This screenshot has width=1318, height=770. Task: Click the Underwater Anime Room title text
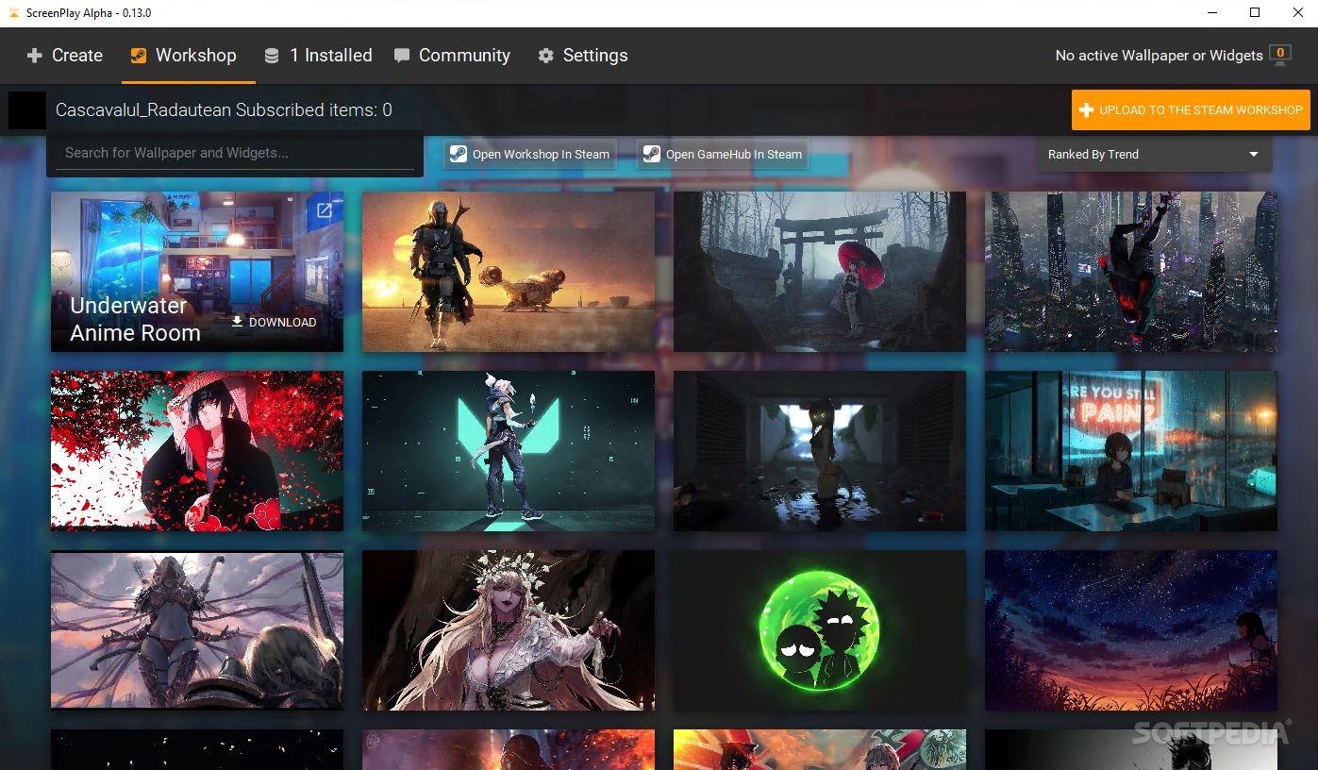tap(136, 319)
